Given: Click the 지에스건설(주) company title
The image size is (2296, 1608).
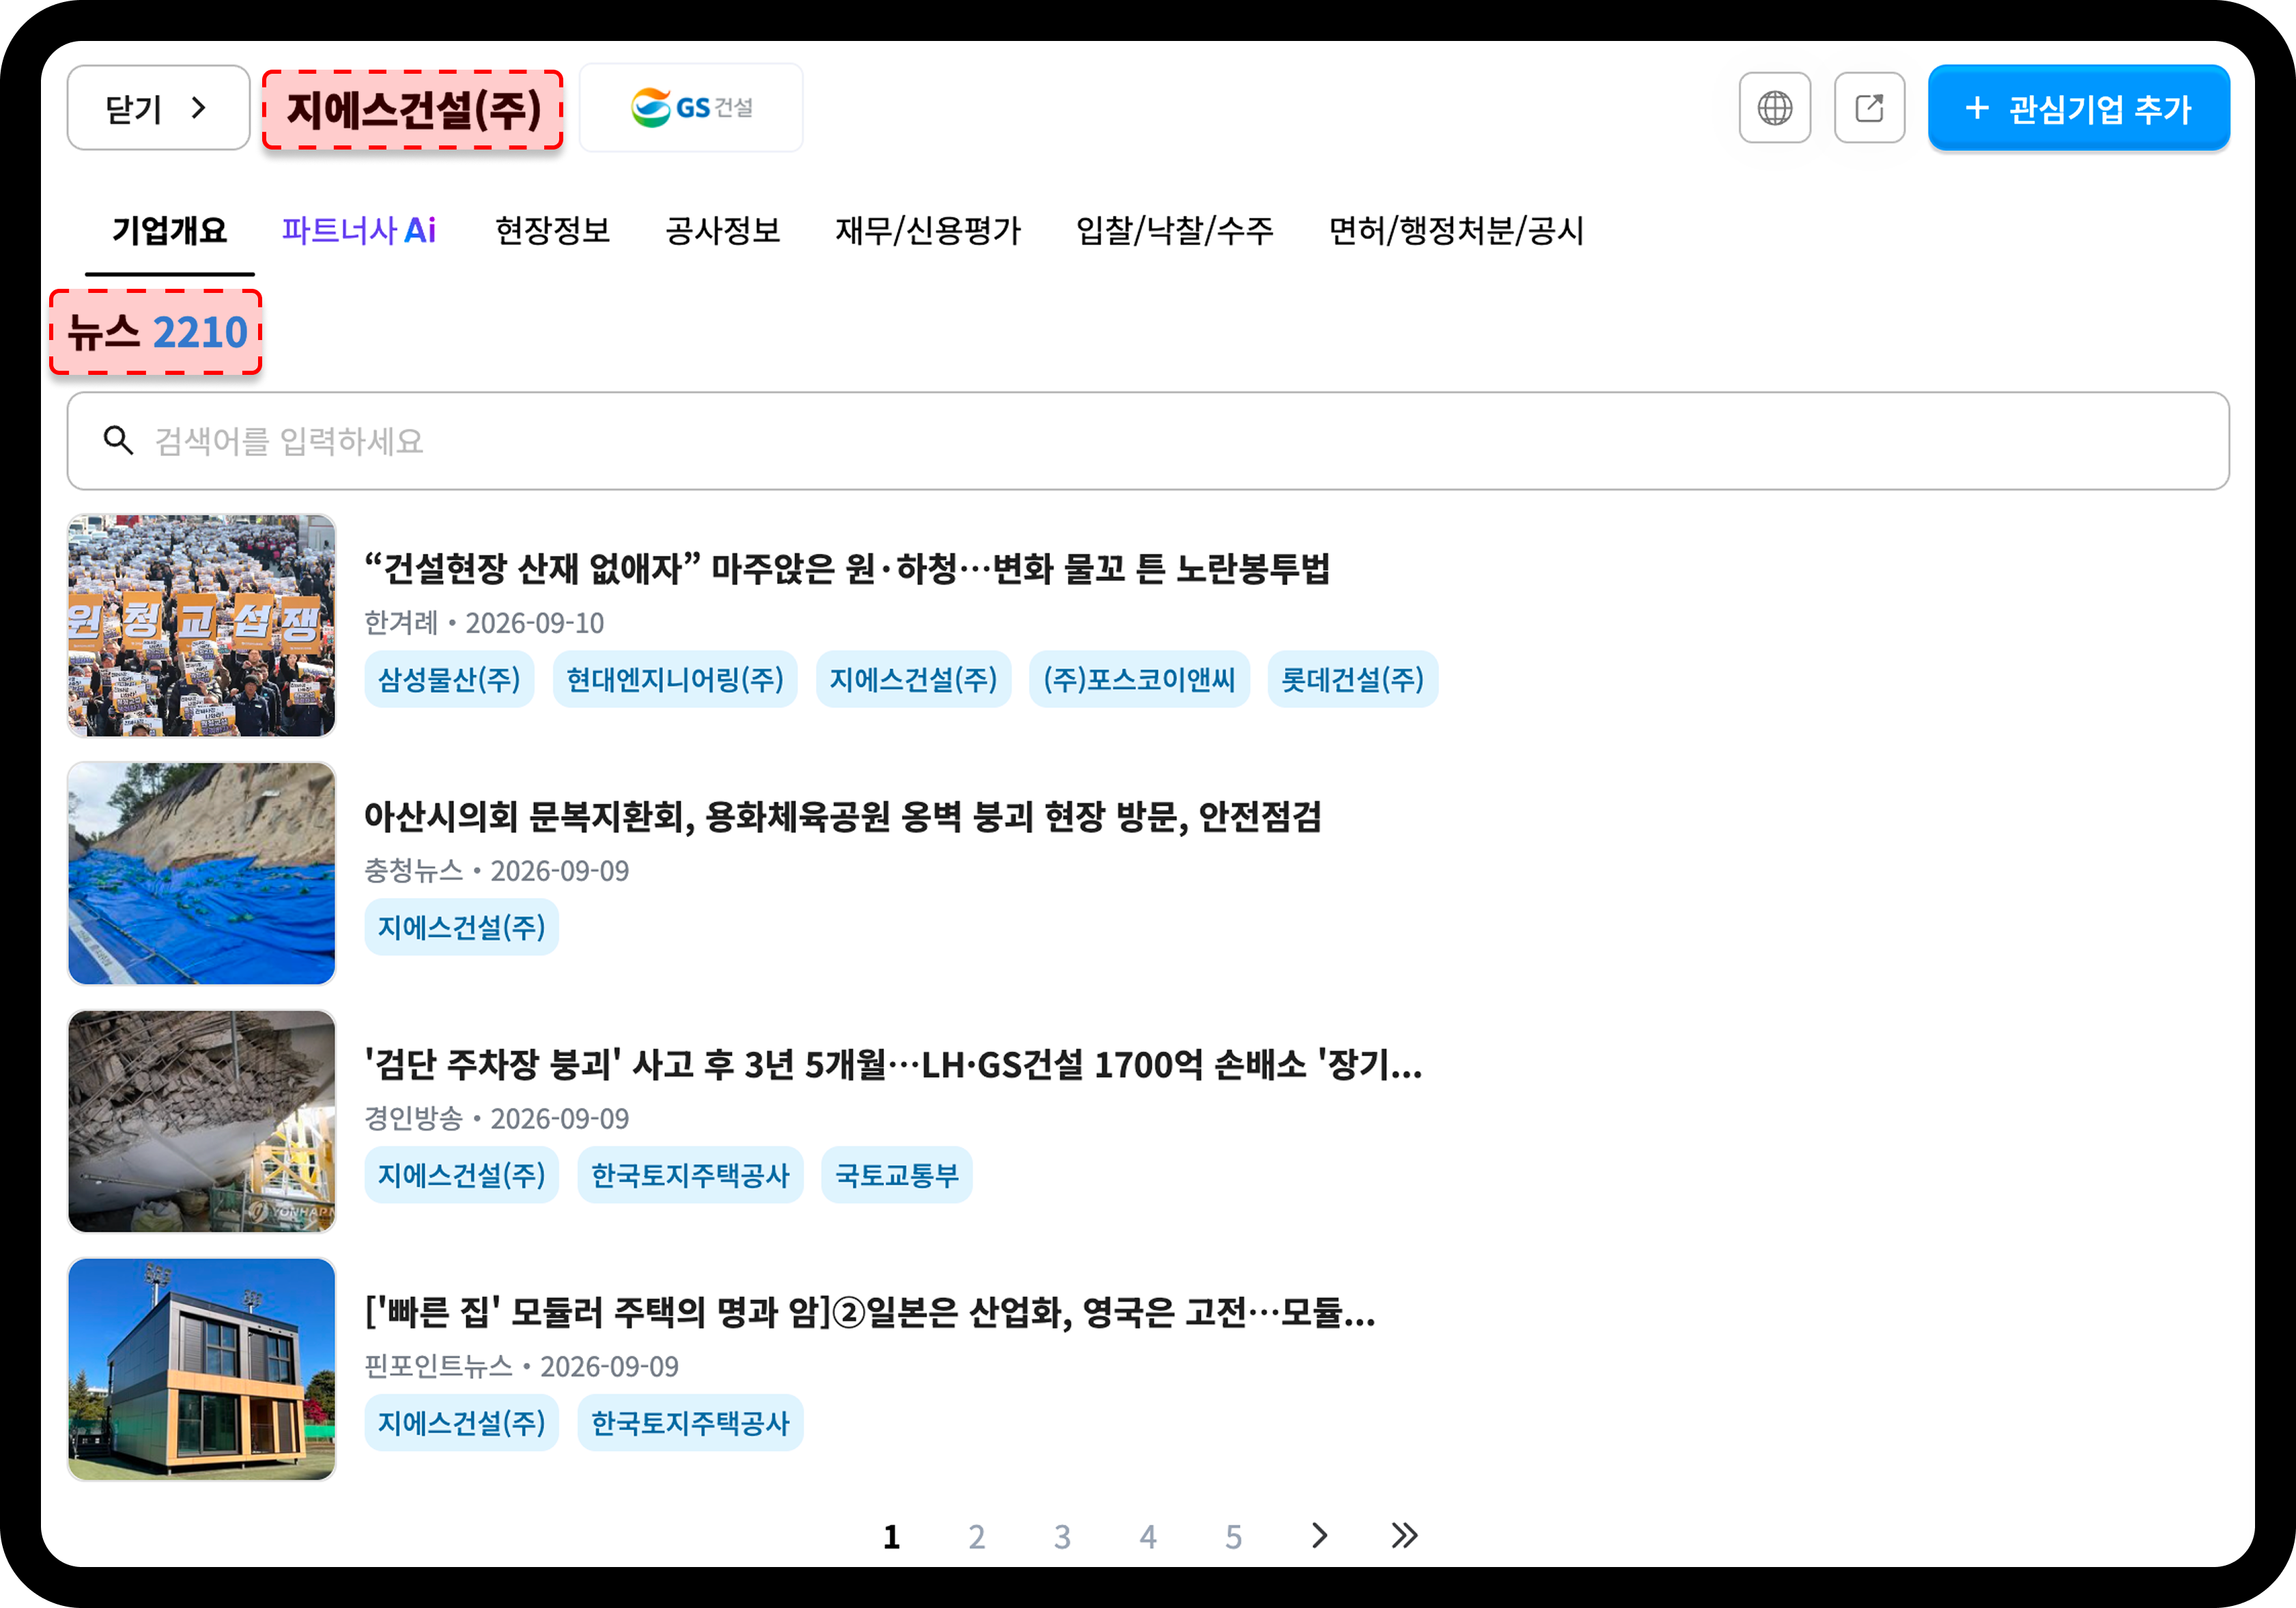Looking at the screenshot, I should tap(413, 109).
